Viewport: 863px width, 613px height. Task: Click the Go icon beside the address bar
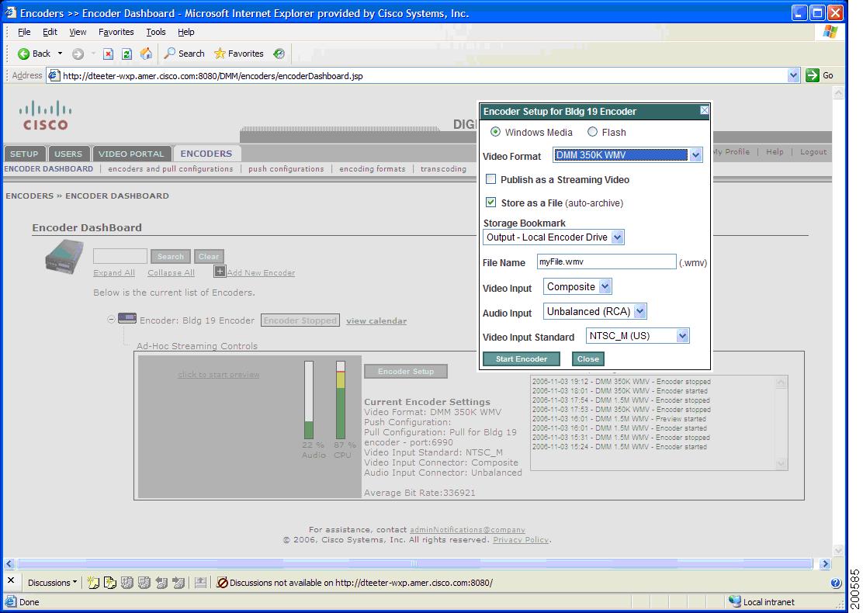pyautogui.click(x=813, y=74)
